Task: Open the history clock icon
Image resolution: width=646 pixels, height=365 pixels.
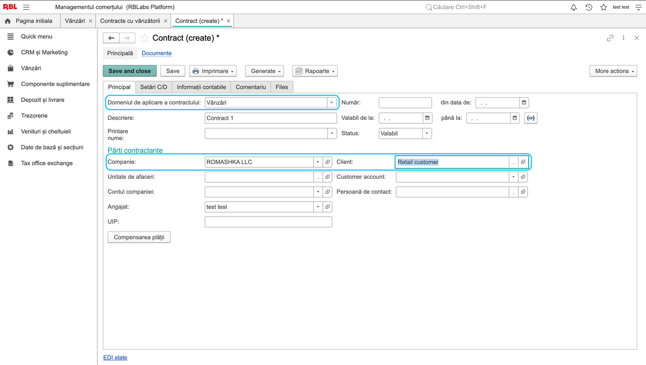Action: [589, 7]
